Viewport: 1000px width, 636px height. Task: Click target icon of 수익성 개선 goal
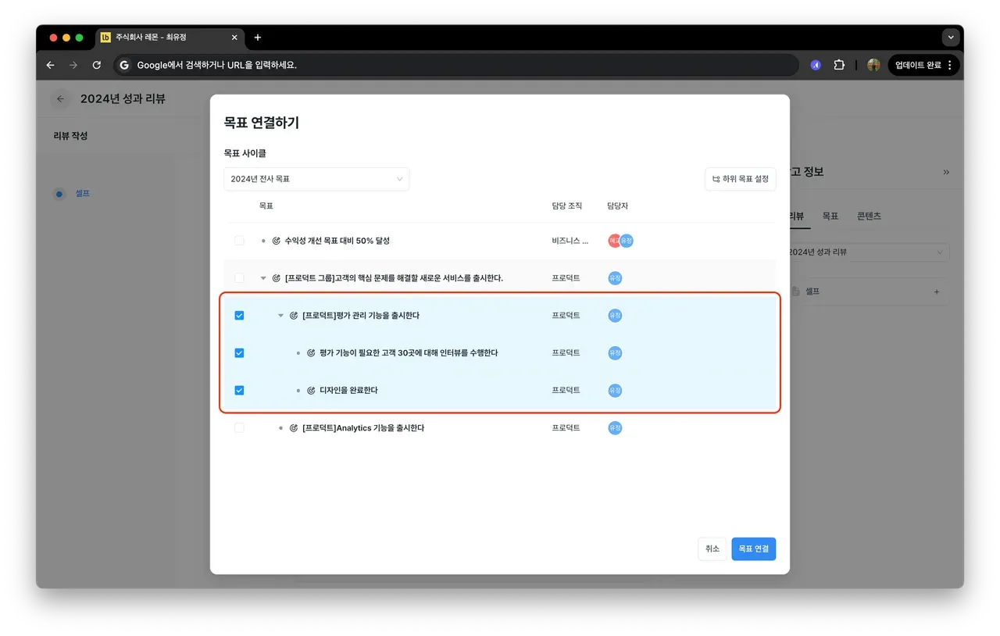click(x=277, y=241)
